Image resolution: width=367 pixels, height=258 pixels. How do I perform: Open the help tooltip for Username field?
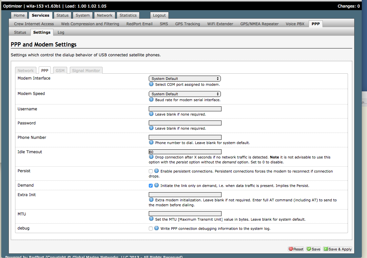151,114
